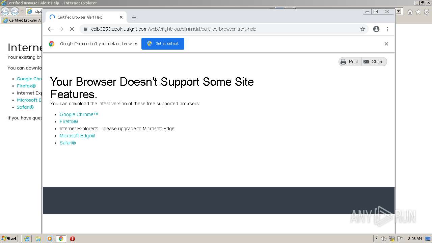Open Google Chrome™ download link

(x=79, y=114)
